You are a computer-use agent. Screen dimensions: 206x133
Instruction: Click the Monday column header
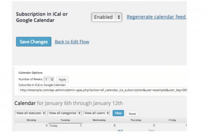(x=32, y=120)
